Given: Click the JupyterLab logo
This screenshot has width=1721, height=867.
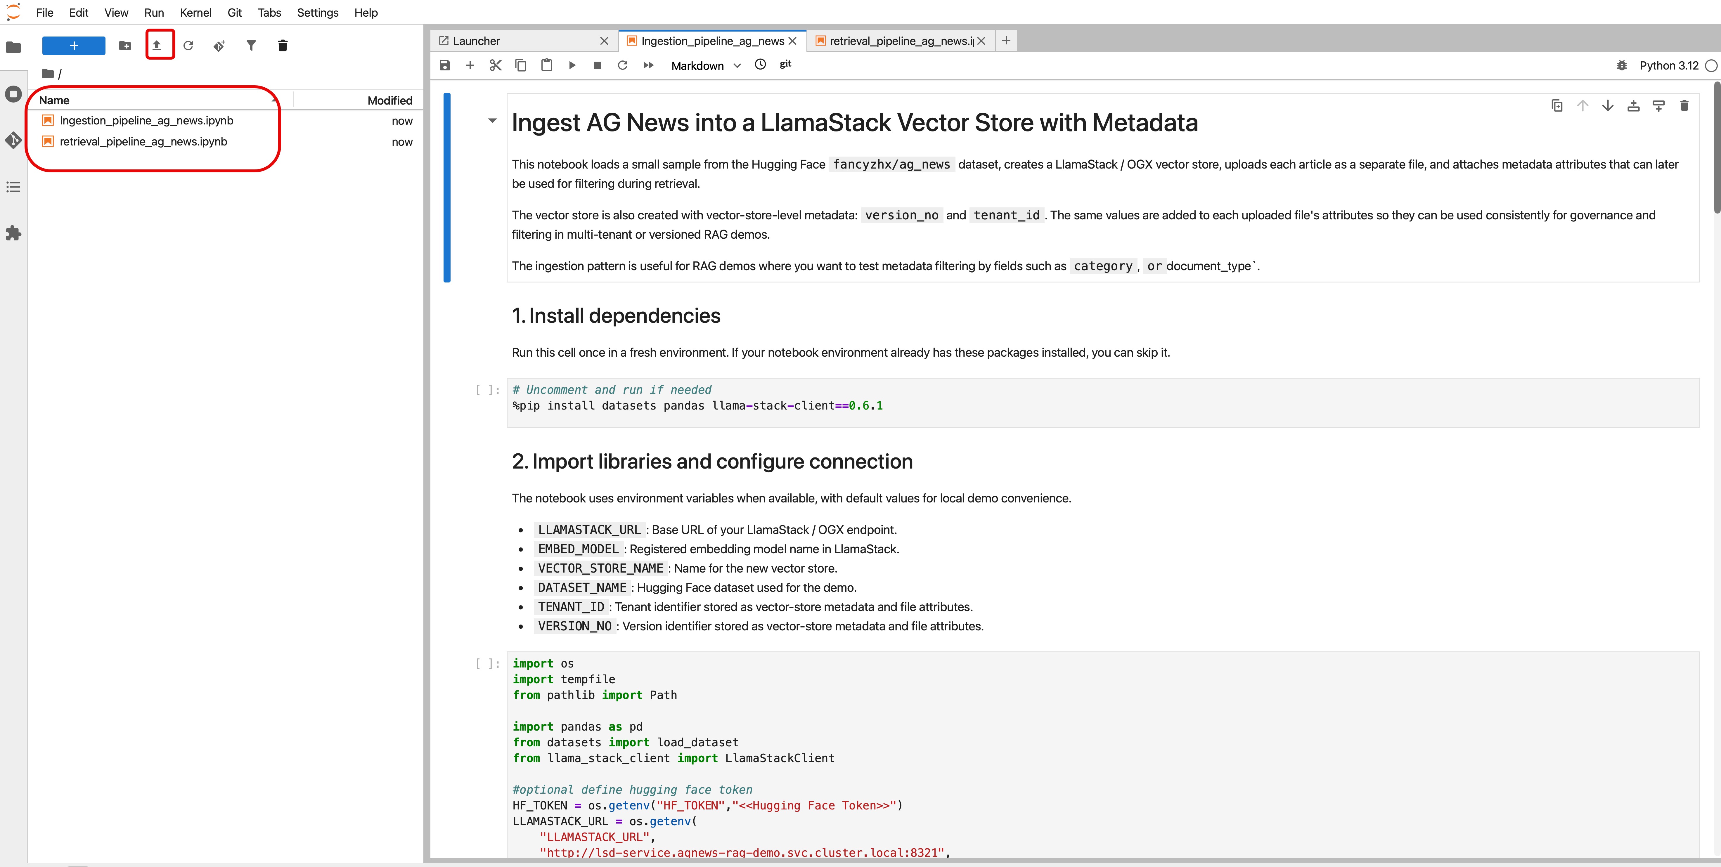Looking at the screenshot, I should click(x=13, y=12).
